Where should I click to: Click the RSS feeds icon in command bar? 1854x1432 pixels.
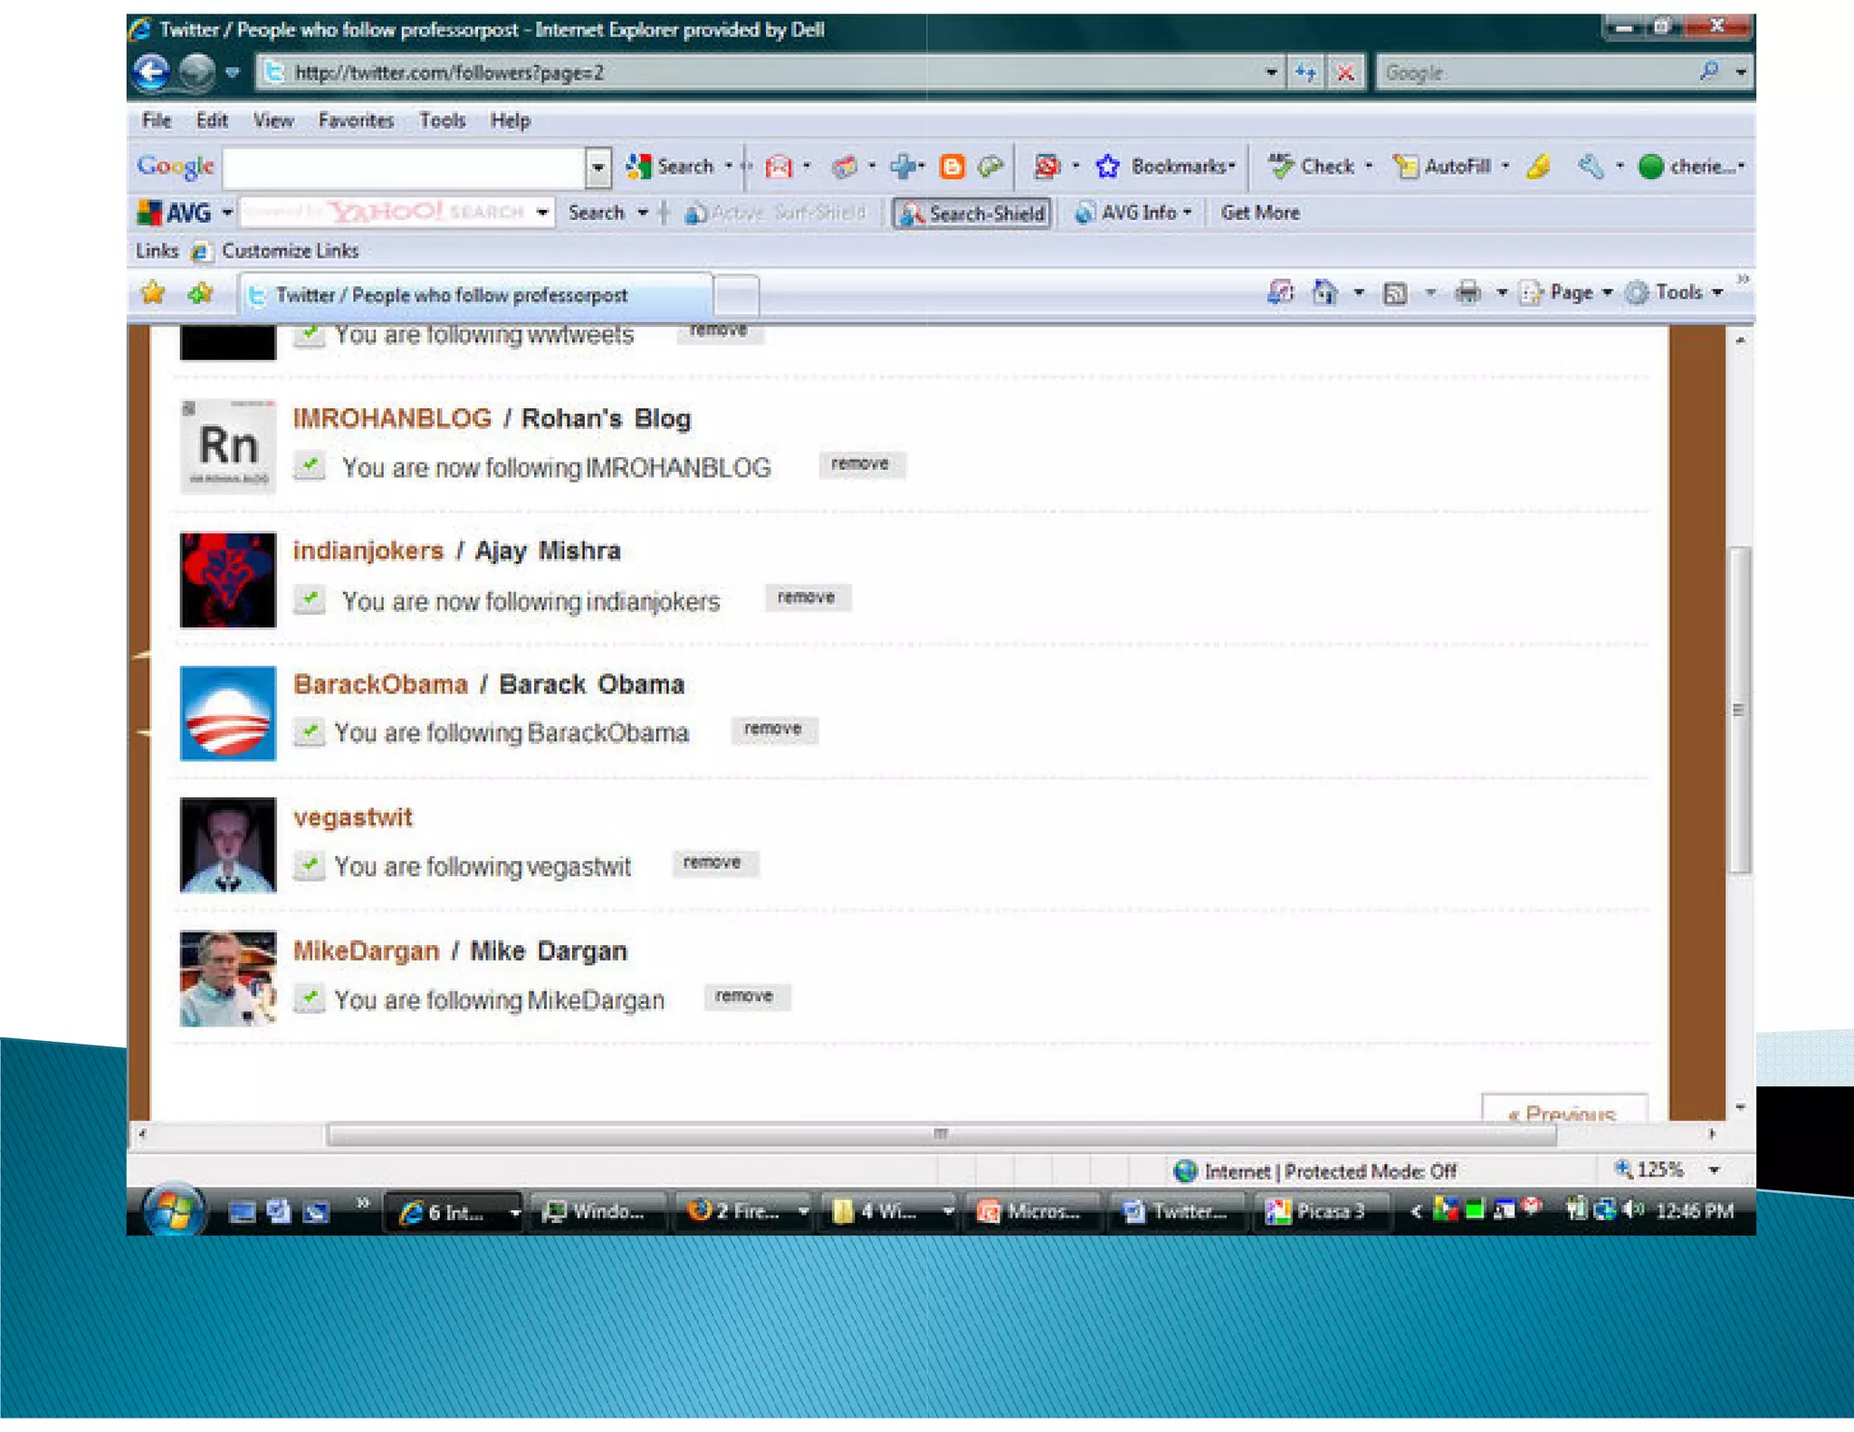(x=1395, y=292)
